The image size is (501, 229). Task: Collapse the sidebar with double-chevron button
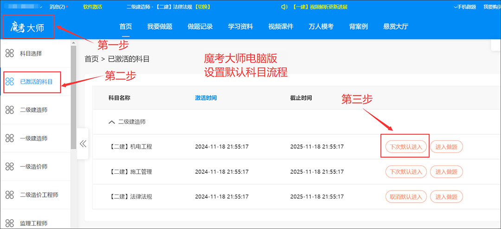(83, 144)
